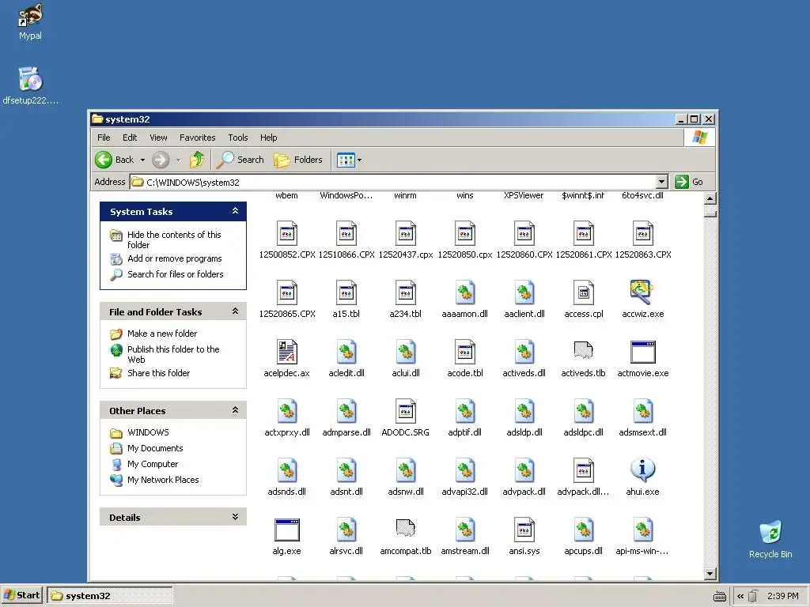Select the acelpdec.ax file icon
This screenshot has height=607, width=810.
pyautogui.click(x=286, y=352)
